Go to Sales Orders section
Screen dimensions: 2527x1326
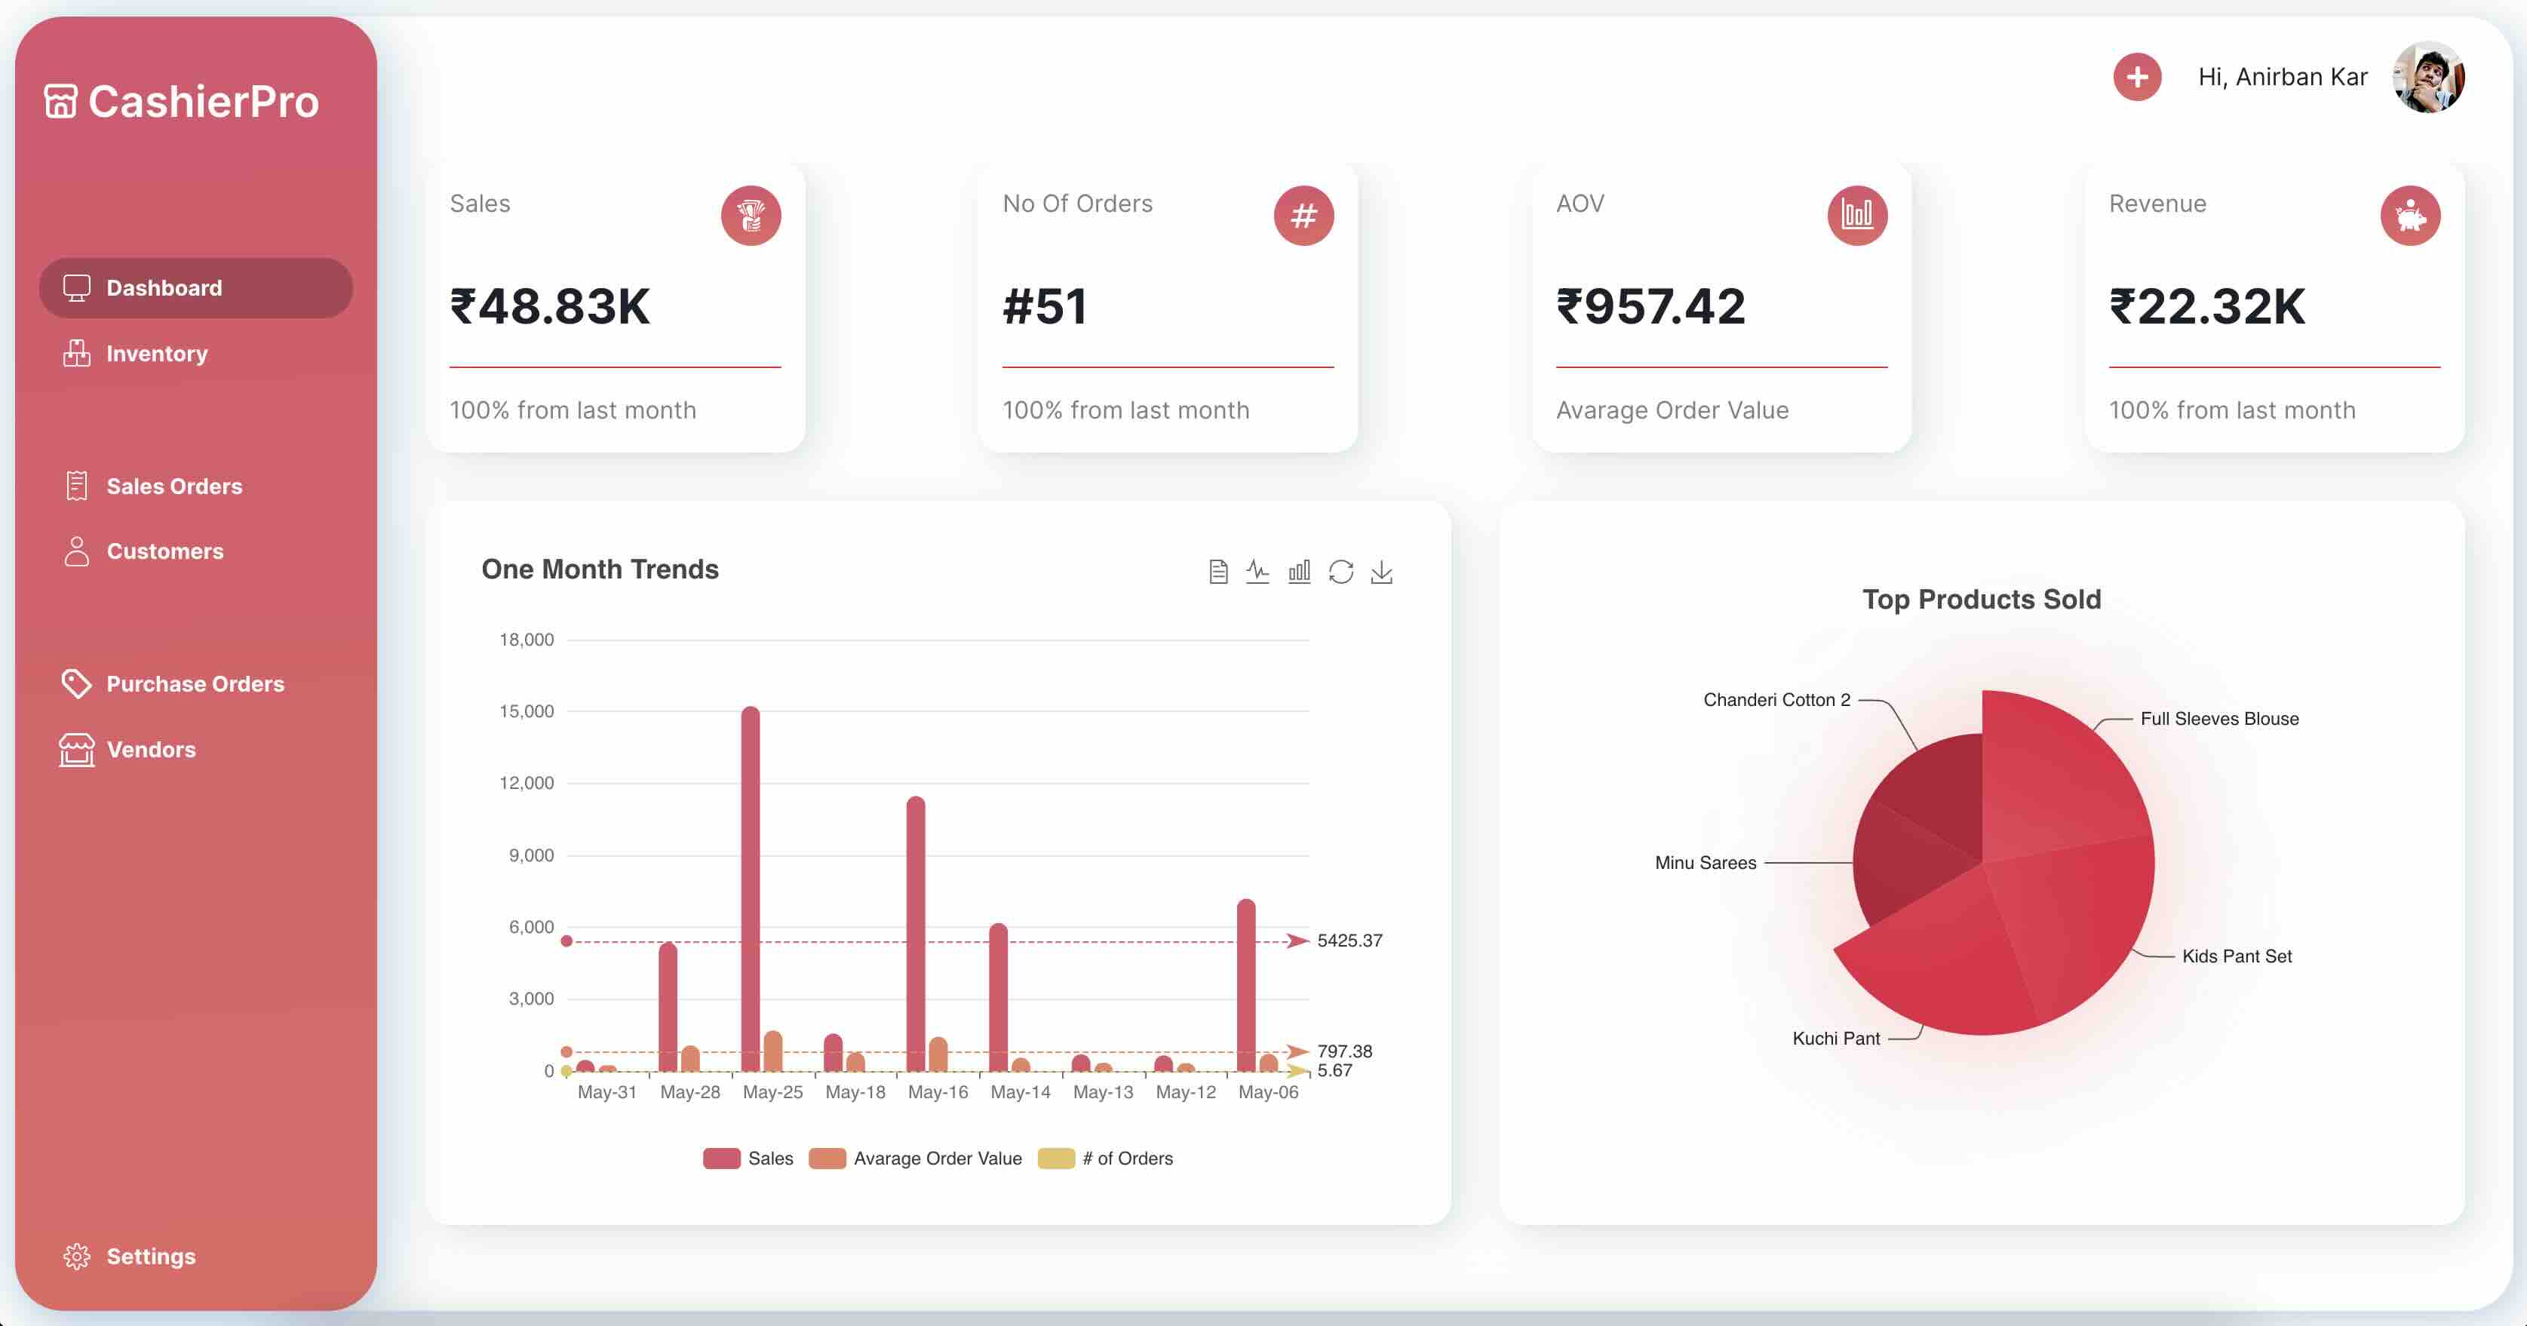coord(173,487)
